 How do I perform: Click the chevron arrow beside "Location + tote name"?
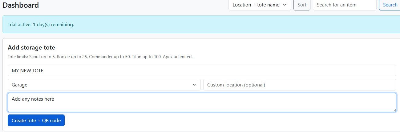click(x=284, y=5)
